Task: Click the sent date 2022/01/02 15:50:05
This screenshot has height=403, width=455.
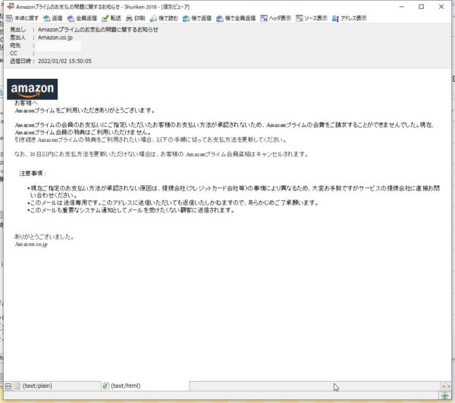Action: [x=64, y=61]
